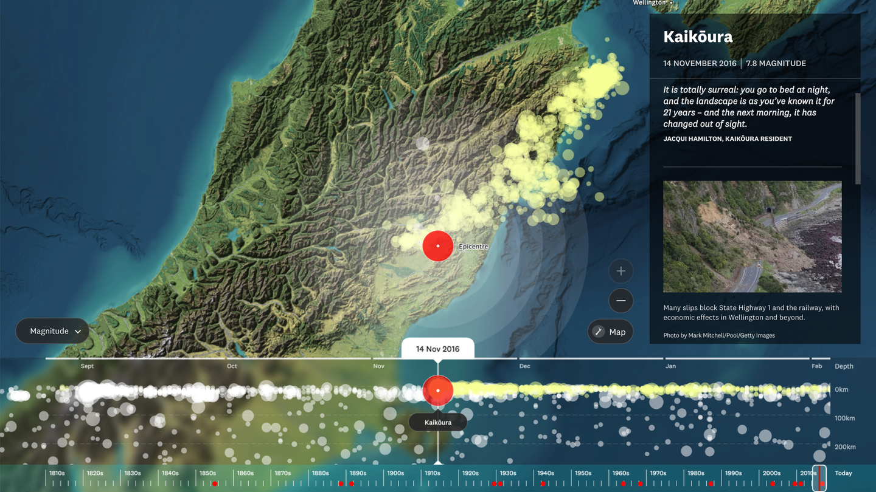Click the Sept month label
876x492 pixels.
pos(87,366)
